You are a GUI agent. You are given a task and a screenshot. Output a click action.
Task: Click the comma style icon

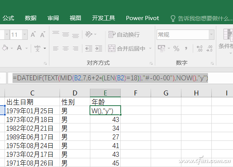(186, 48)
